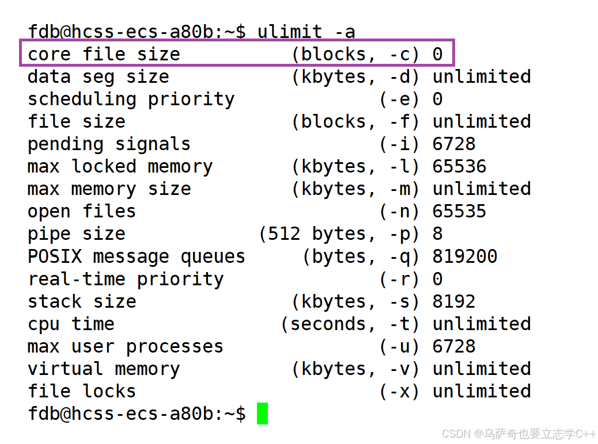
Task: Click the 'ulimit -a' command text
Action: click(x=306, y=32)
